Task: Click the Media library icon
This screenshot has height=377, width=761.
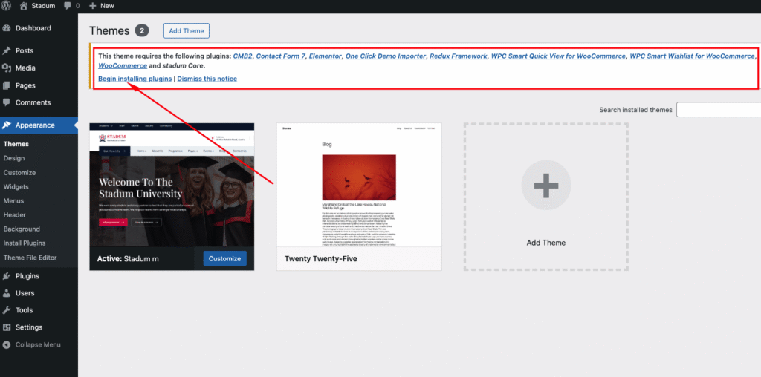Action: pyautogui.click(x=7, y=68)
